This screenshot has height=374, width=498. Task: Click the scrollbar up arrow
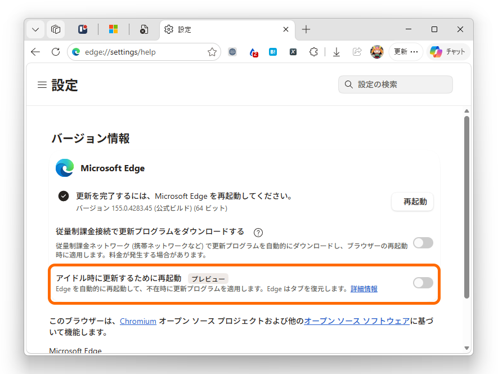tap(466, 111)
